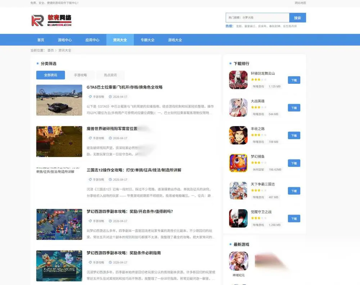Download 大战英雄 with 下载 button
Image resolution: width=360 pixels, height=285 pixels.
tap(294, 108)
